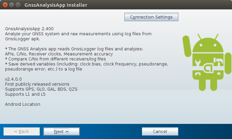Click the 'Supports L1 and L5' line
The image size is (232, 139).
point(25,94)
